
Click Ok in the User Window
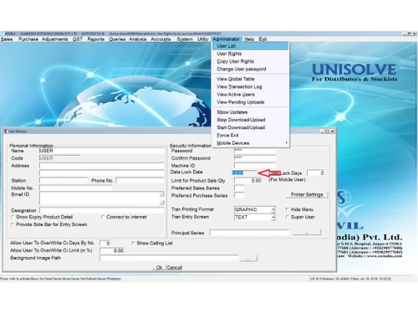159,267
